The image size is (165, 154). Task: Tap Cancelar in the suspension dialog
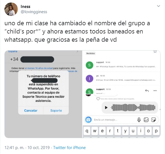(31, 111)
